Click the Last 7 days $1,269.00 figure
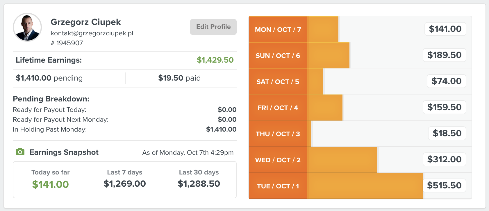 (x=125, y=183)
